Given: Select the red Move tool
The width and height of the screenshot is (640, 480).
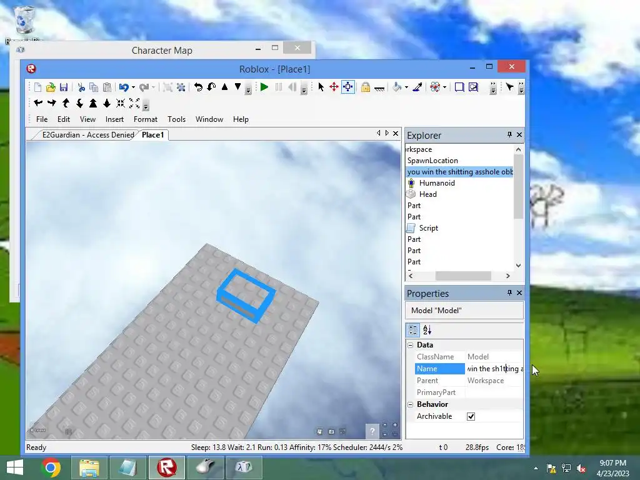Looking at the screenshot, I should (334, 87).
